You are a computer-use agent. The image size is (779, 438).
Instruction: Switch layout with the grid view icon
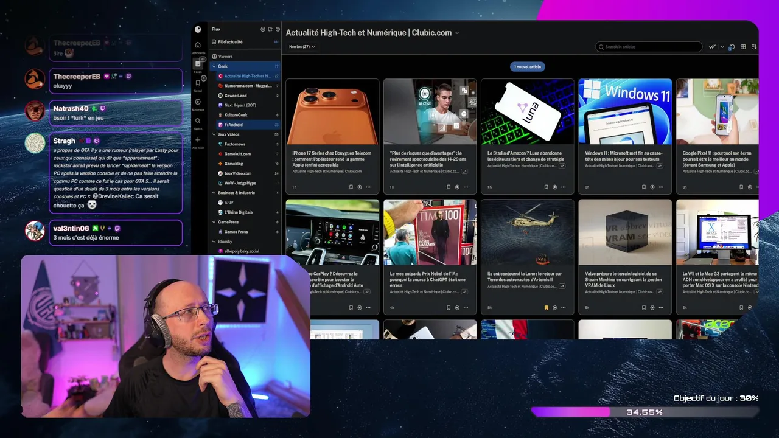743,47
